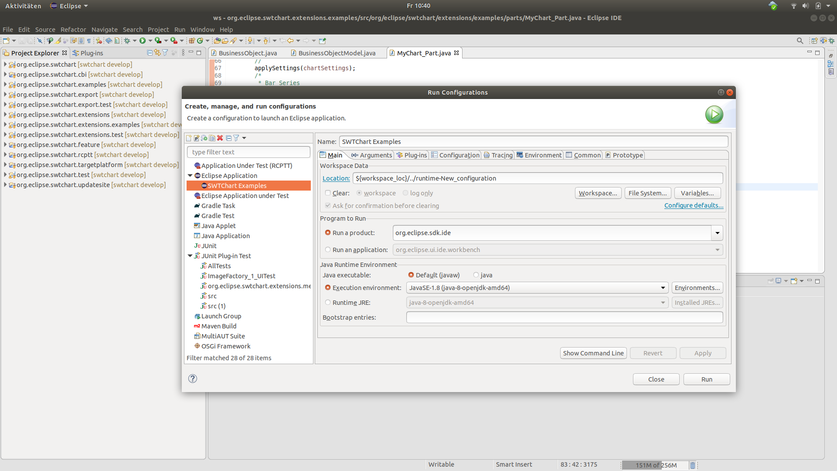Click Skip All Breakpoints icon
Image resolution: width=837 pixels, height=471 pixels.
click(39, 41)
